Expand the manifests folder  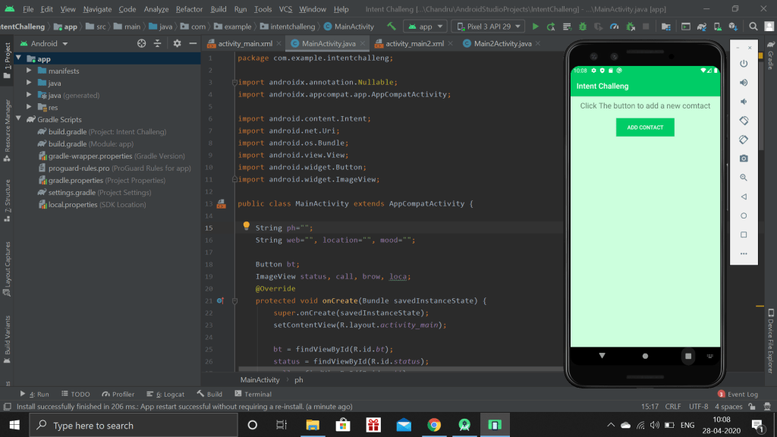point(30,71)
